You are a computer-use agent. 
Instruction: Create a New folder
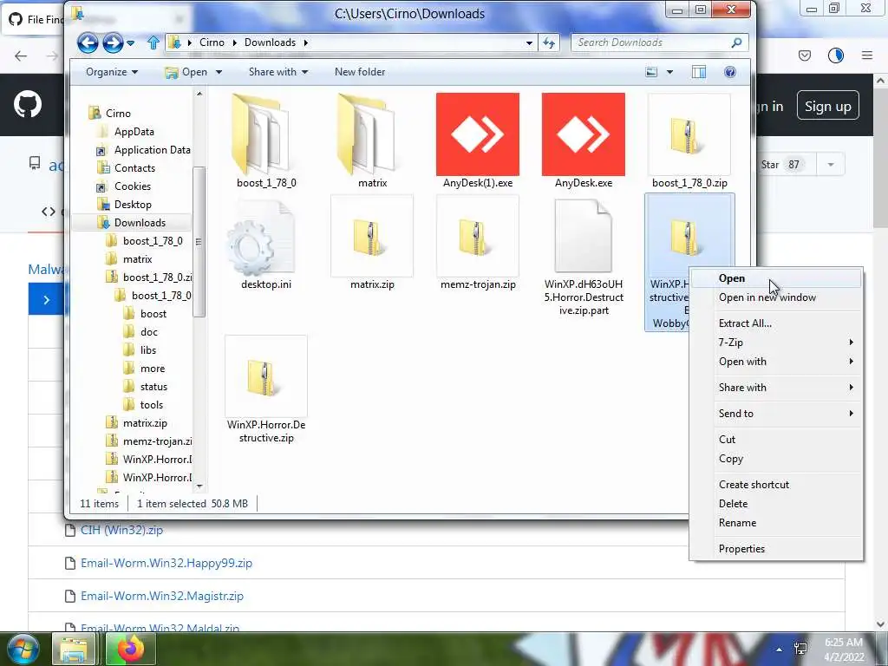click(360, 72)
